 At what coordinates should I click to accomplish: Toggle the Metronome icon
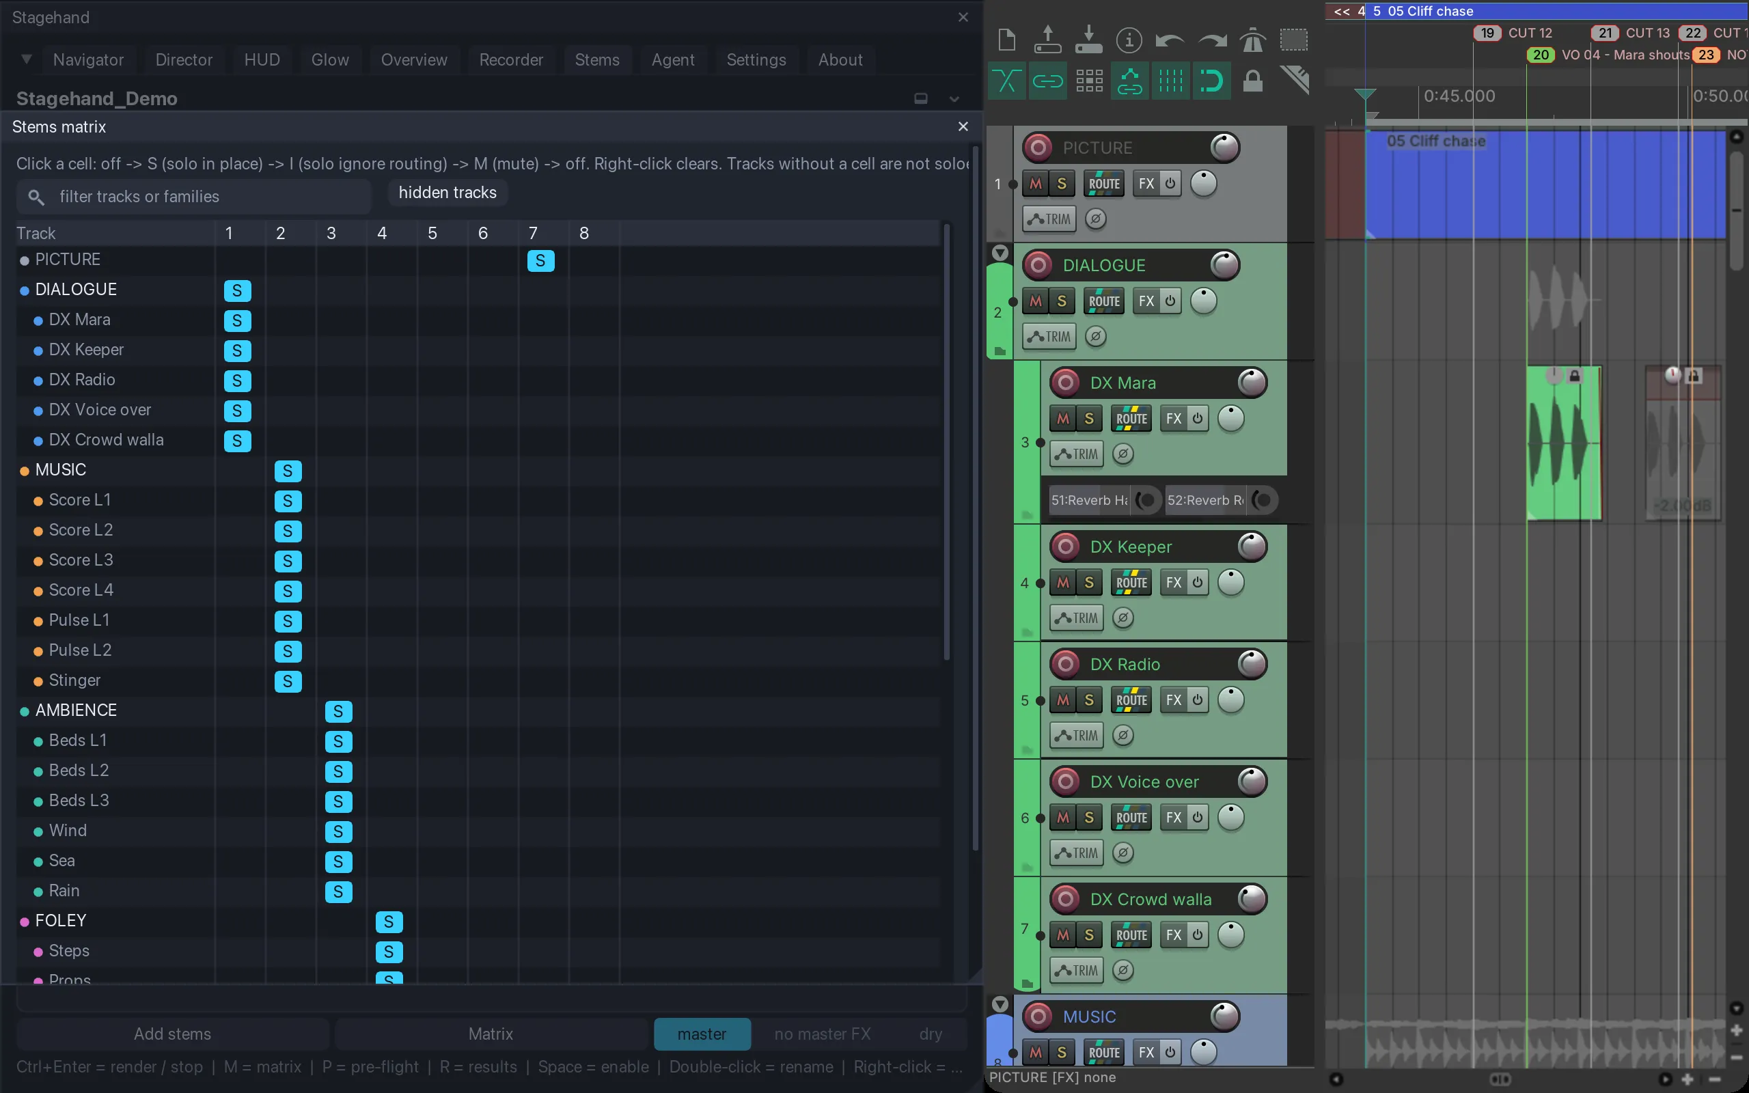click(x=1252, y=40)
